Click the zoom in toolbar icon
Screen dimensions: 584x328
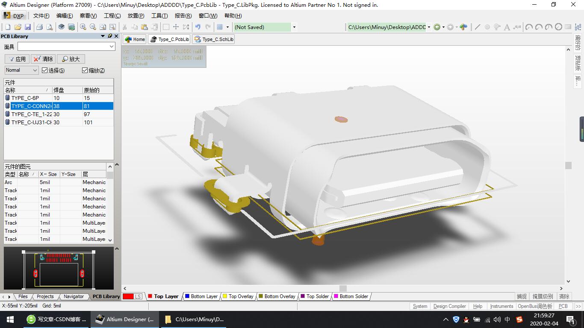83,27
